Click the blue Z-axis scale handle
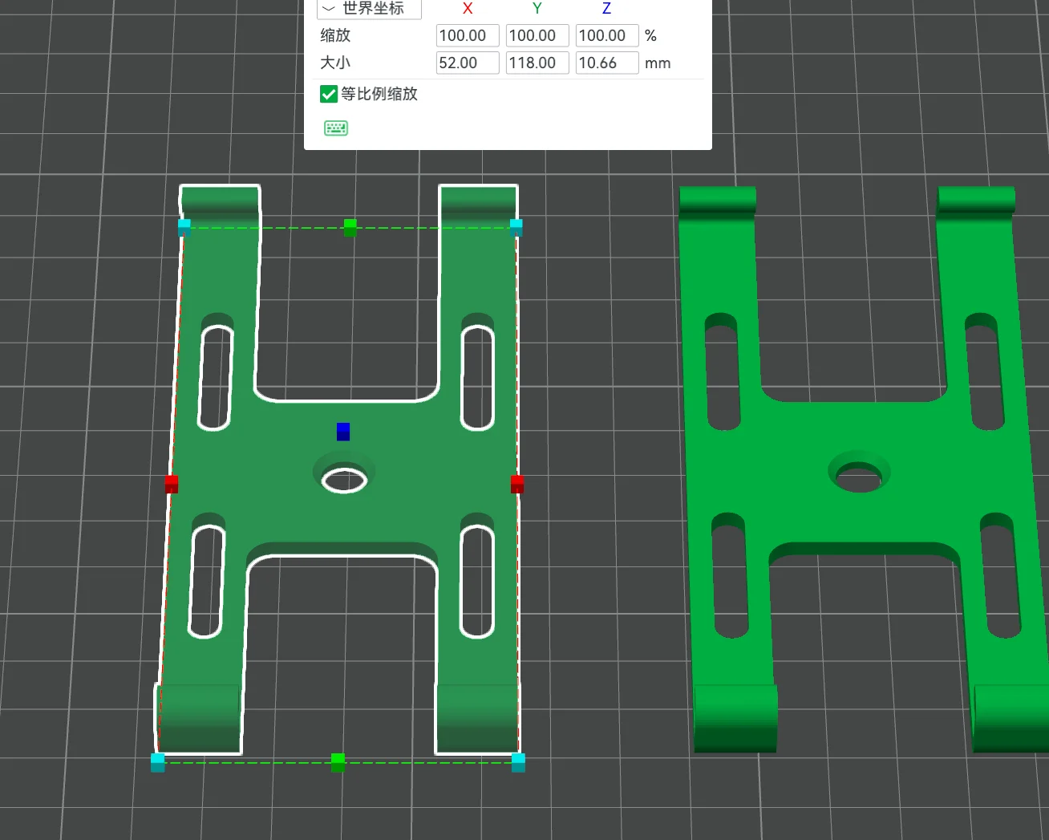The width and height of the screenshot is (1049, 840). [343, 432]
